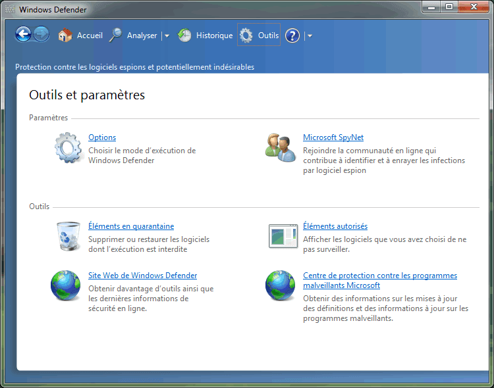
Task: Go back with the blue Back arrow
Action: pos(23,34)
